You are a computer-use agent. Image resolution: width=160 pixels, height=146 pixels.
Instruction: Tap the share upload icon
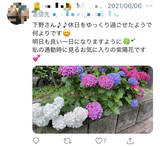click(130, 141)
